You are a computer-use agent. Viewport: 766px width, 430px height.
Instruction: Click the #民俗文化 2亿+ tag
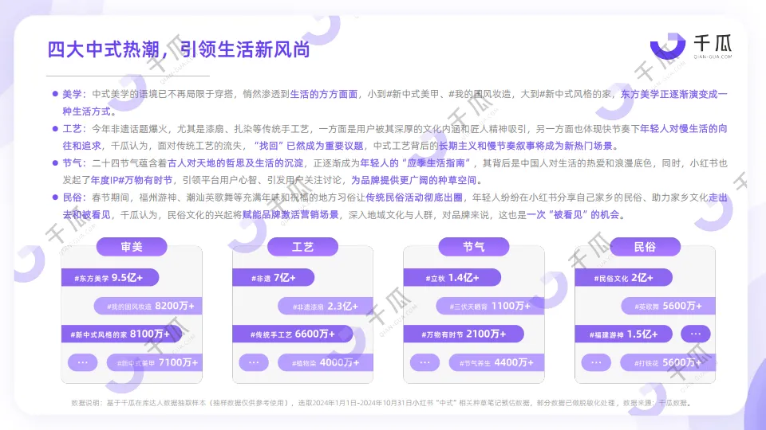tap(623, 277)
